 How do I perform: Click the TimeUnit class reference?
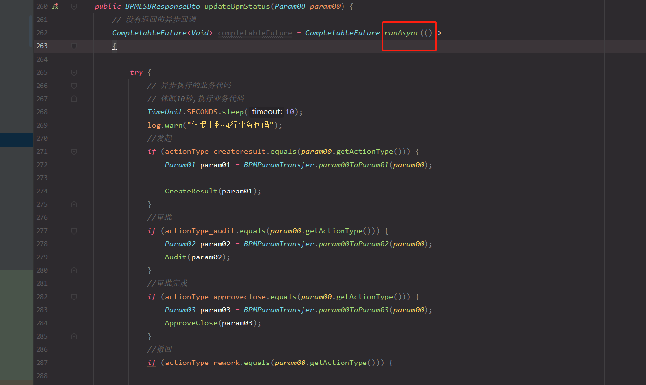click(165, 112)
